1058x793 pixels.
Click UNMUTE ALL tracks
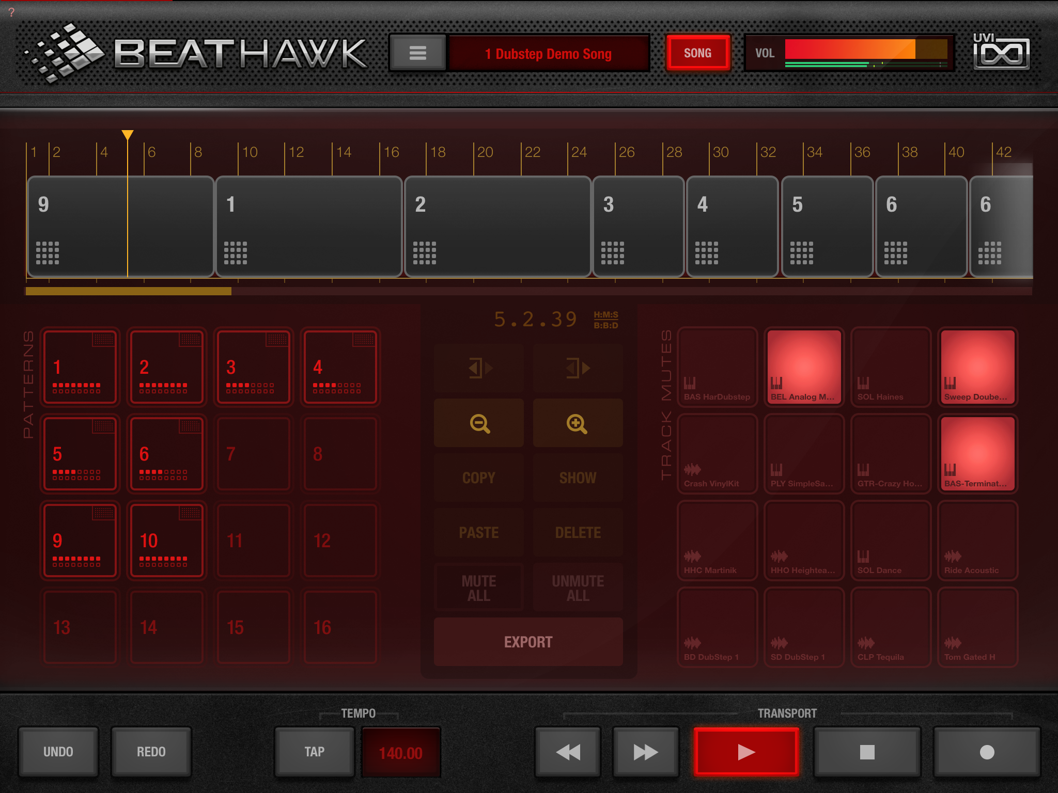[x=578, y=588]
